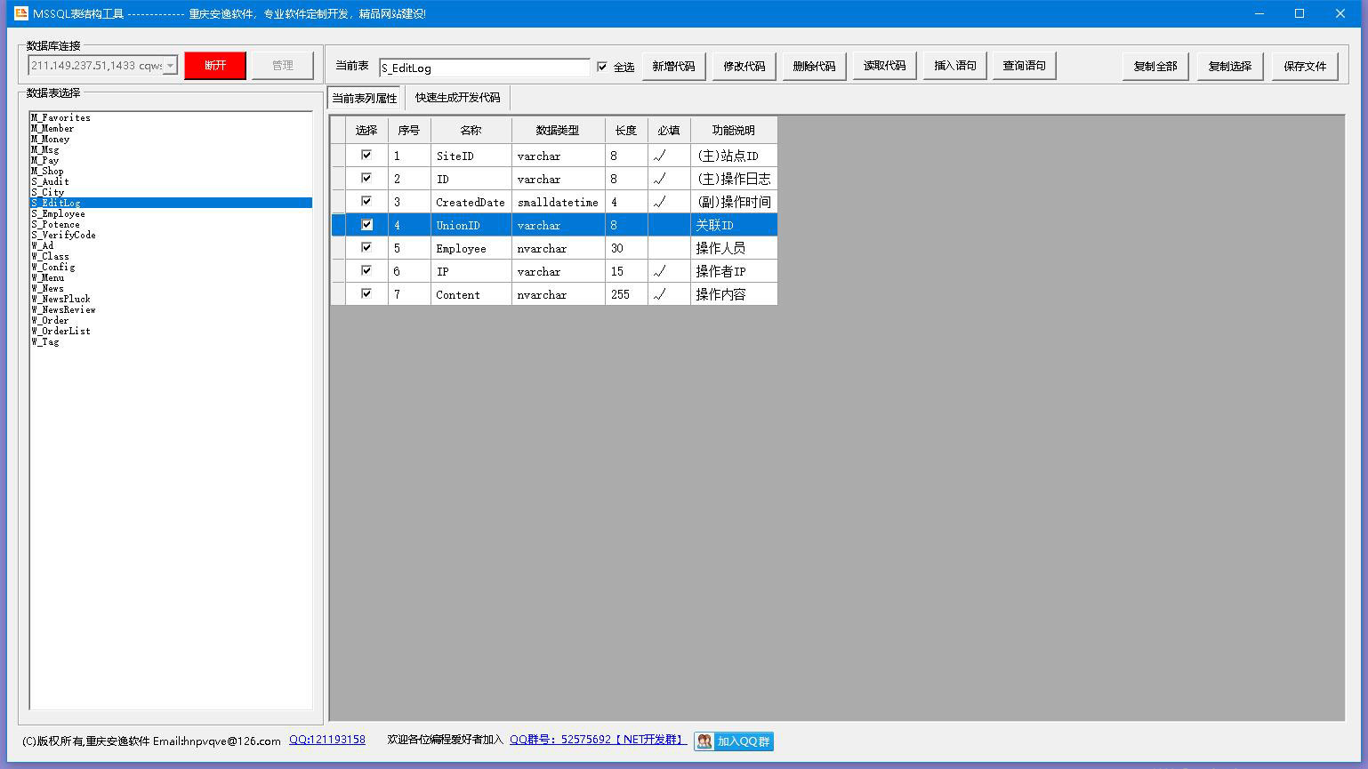Select the CreatedDate row name cell

[x=471, y=203]
